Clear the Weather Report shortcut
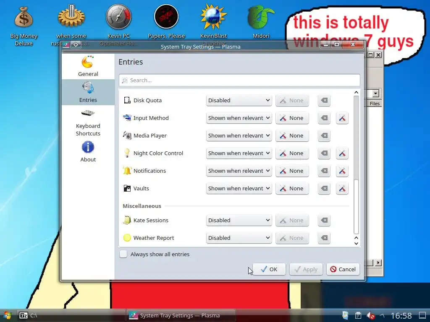 pyautogui.click(x=324, y=238)
